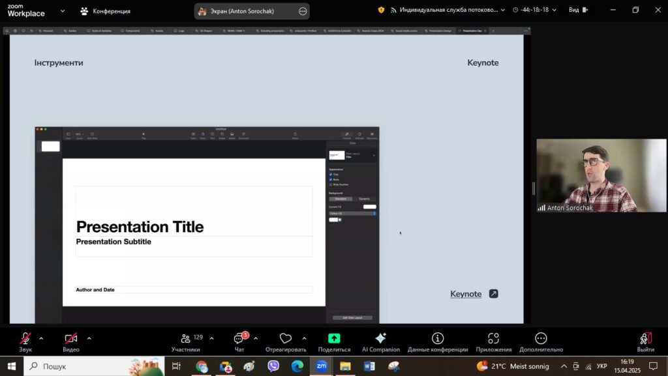Click the Author and Date text

(95, 289)
